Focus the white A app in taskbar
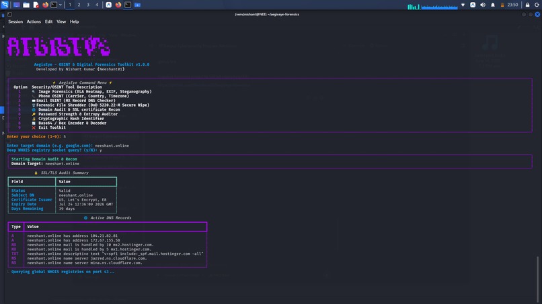 (x=108, y=5)
